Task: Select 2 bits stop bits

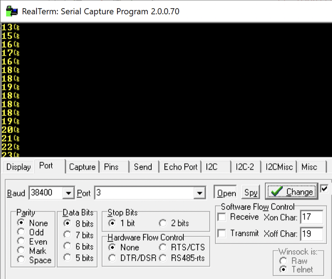Action: coord(163,224)
